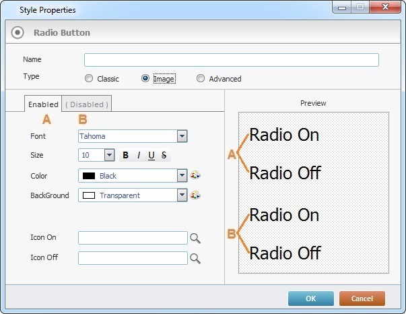
Task: Toggle Italic text formatting
Action: click(x=139, y=156)
